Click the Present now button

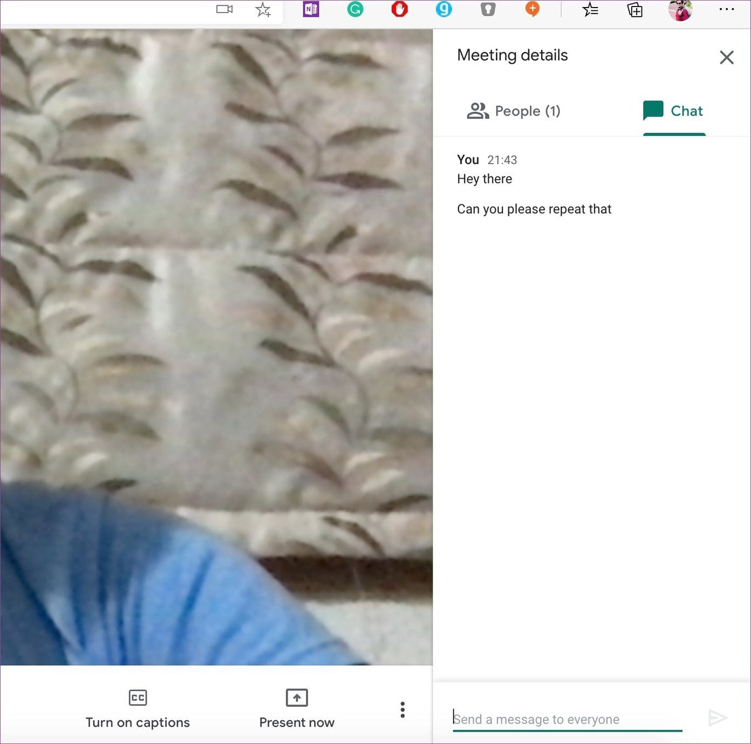coord(297,709)
